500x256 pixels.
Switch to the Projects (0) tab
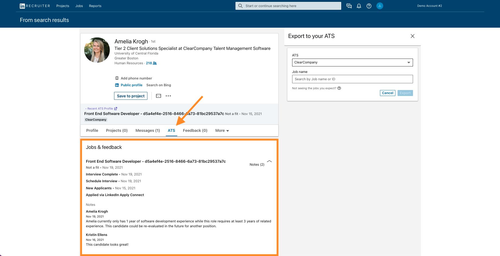117,130
